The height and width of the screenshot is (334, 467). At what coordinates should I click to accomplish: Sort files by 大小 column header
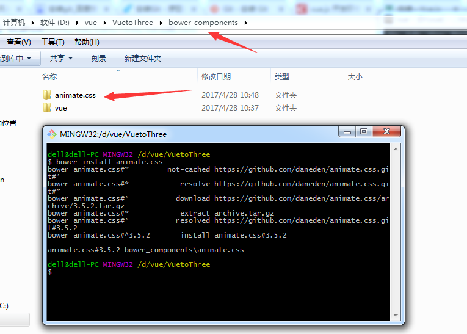(355, 76)
